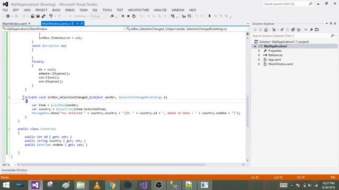The image size is (339, 190).
Task: Click in the Quick Launch search field
Action: coord(286,4)
